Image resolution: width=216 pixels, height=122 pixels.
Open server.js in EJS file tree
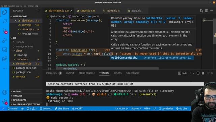pos(26,77)
